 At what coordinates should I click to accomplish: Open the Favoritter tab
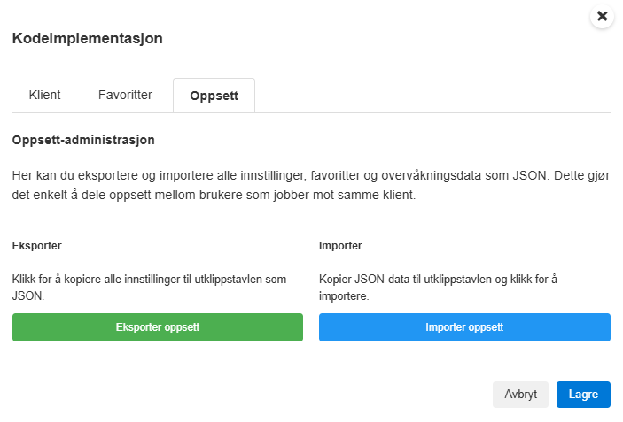125,96
